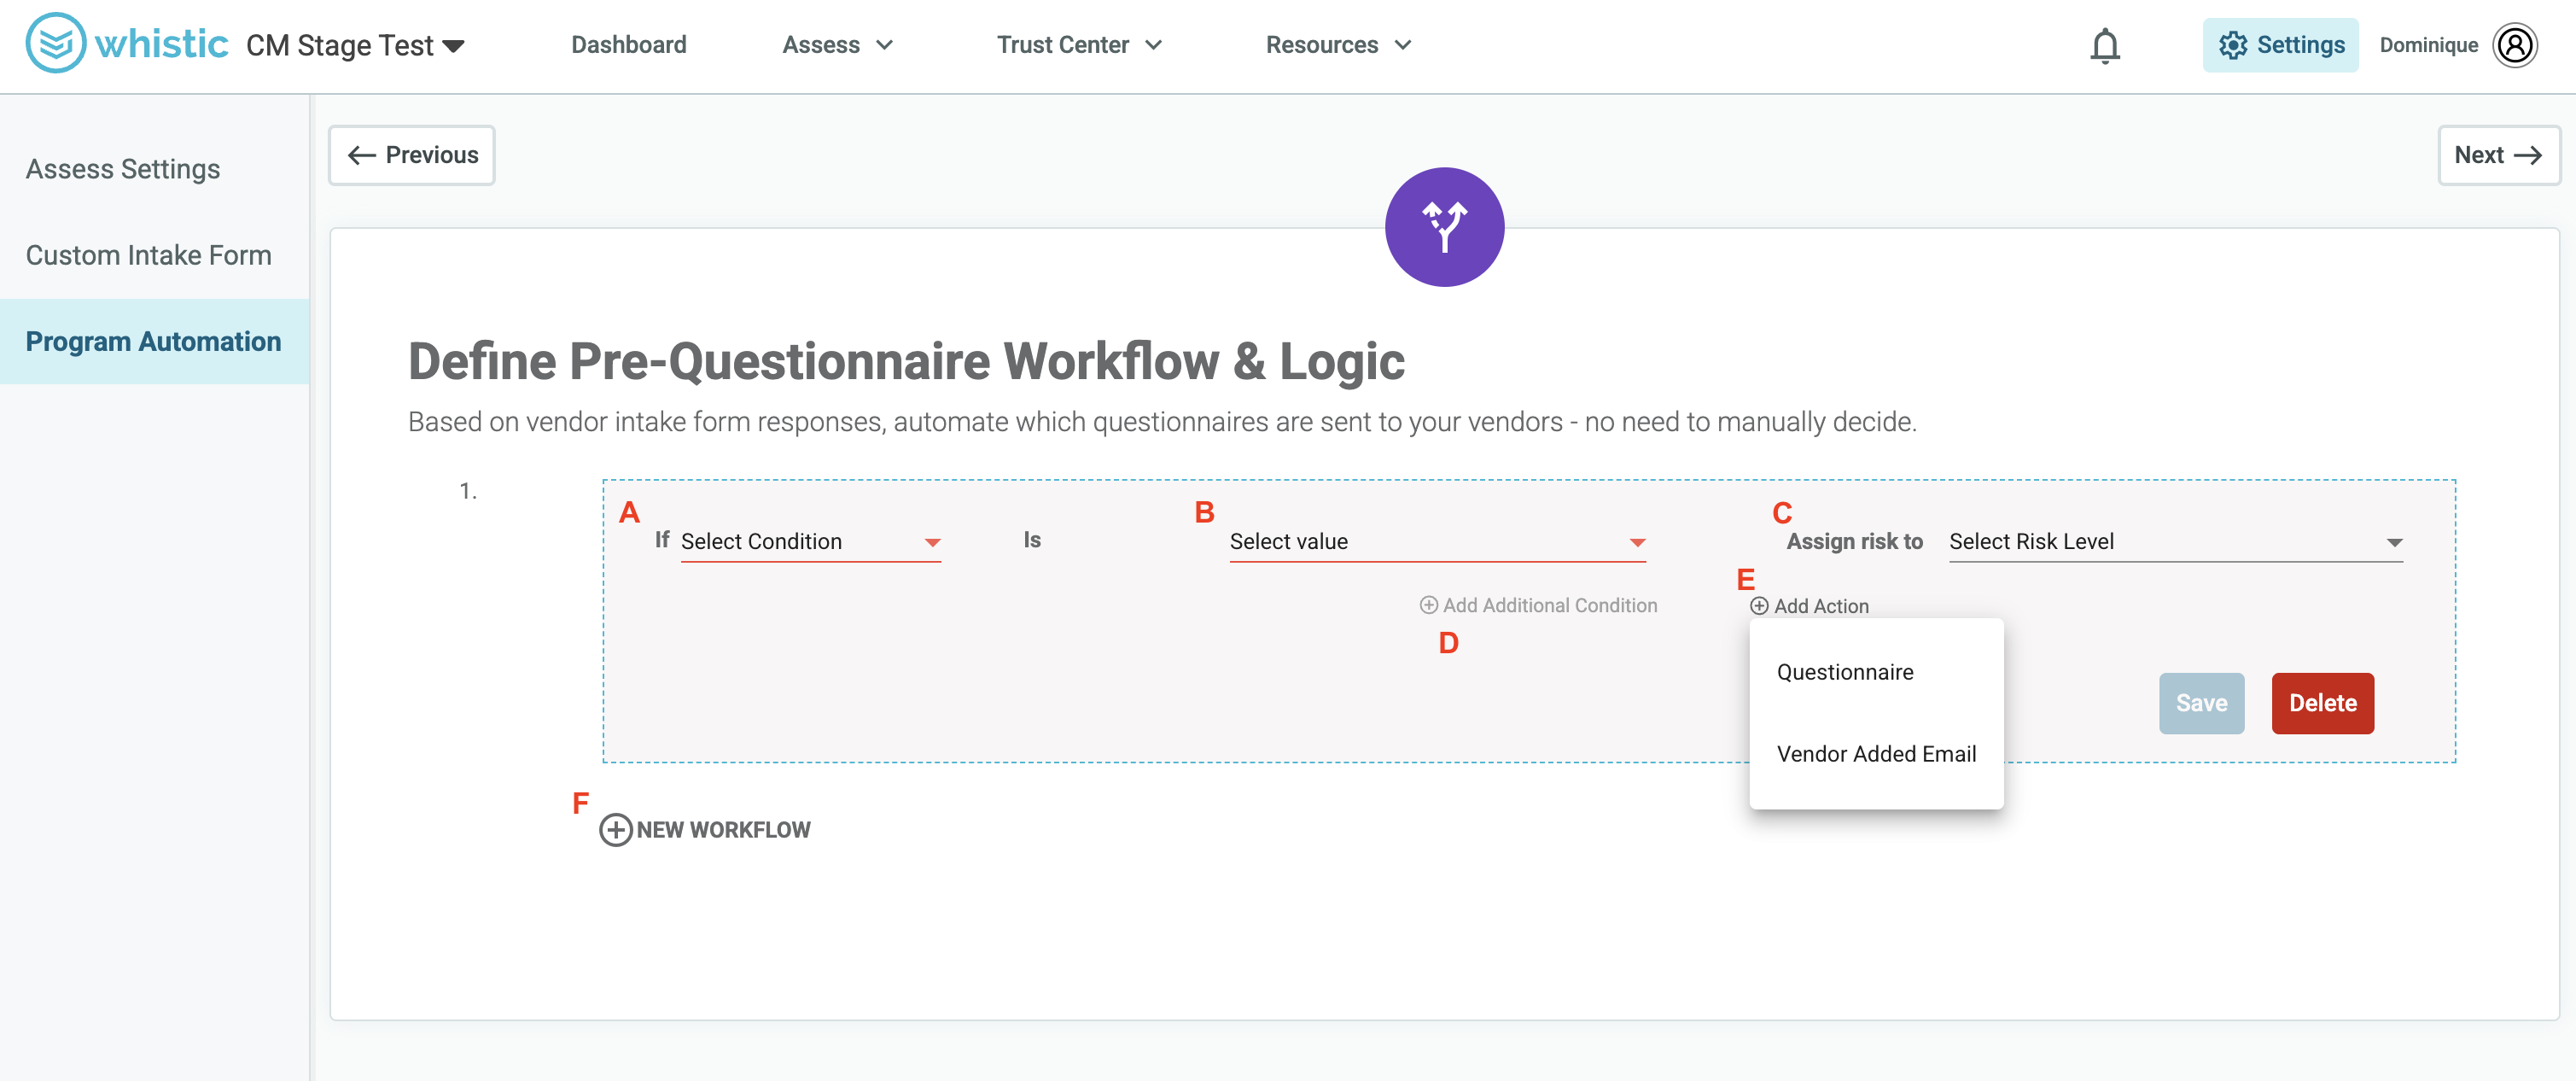The height and width of the screenshot is (1081, 2576).
Task: Click the Settings gear icon
Action: pos(2232,45)
